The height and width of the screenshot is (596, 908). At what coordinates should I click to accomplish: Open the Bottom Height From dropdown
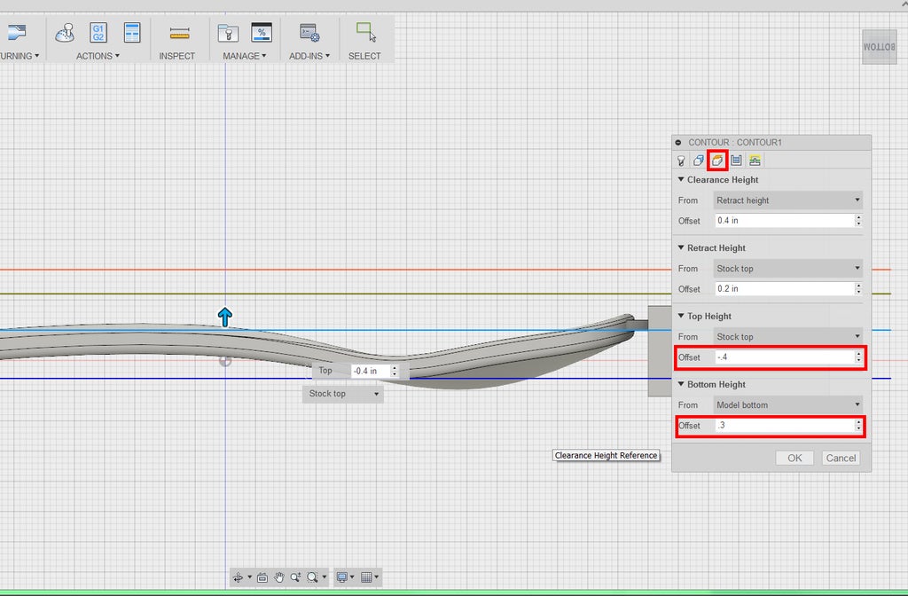coord(787,404)
